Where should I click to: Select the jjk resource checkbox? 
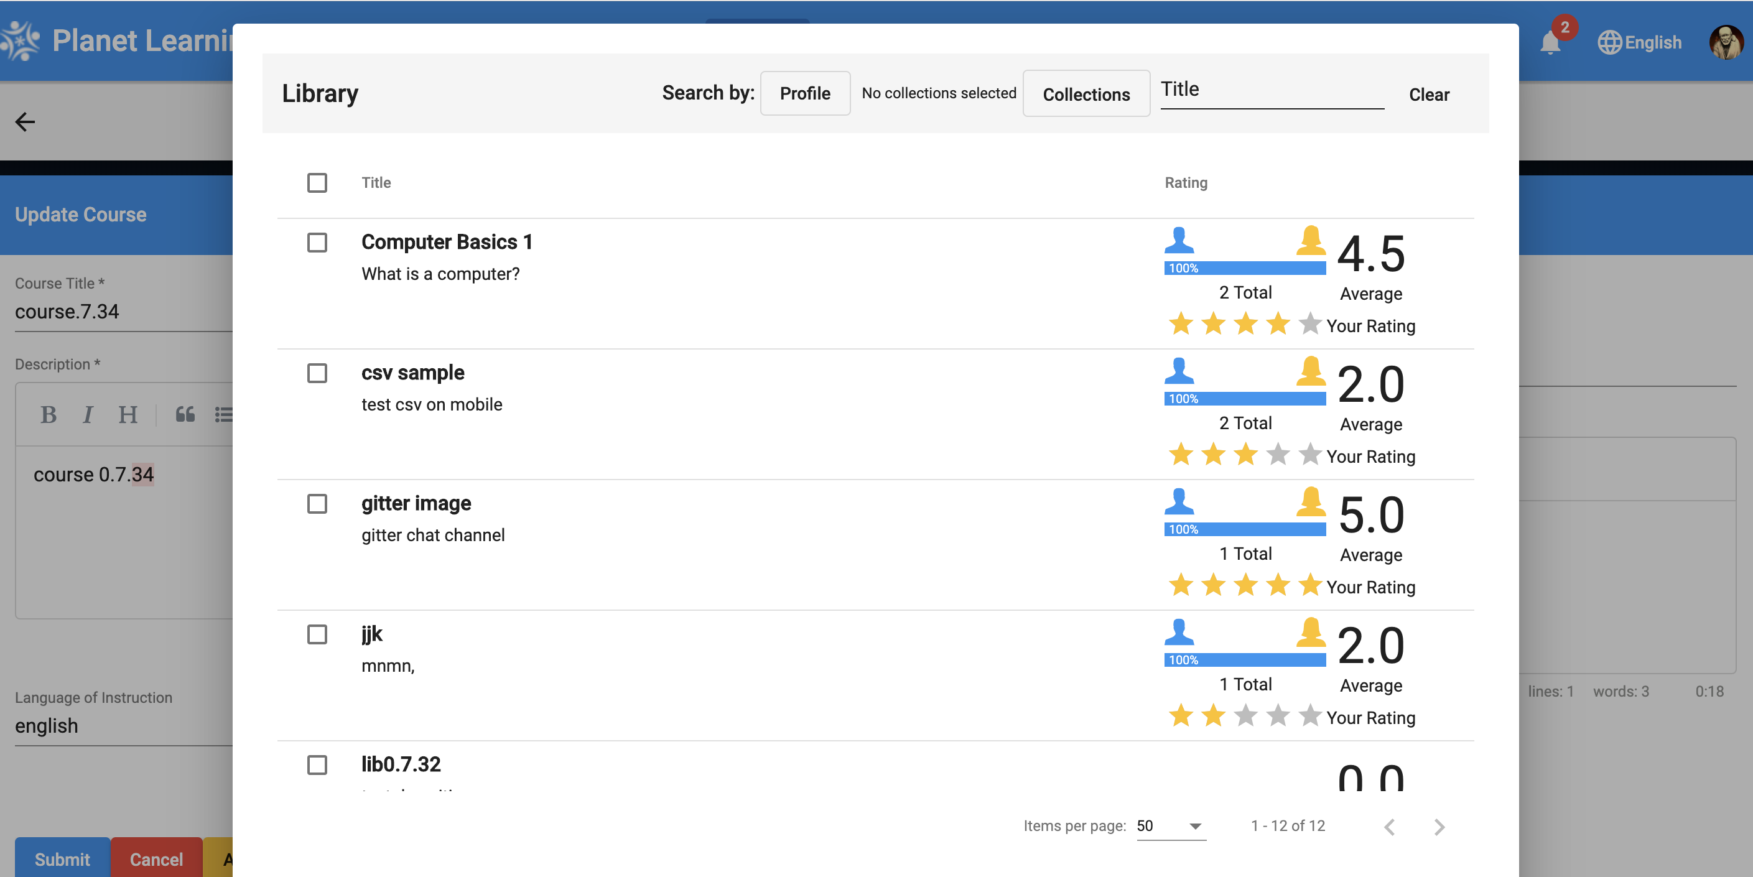tap(317, 635)
